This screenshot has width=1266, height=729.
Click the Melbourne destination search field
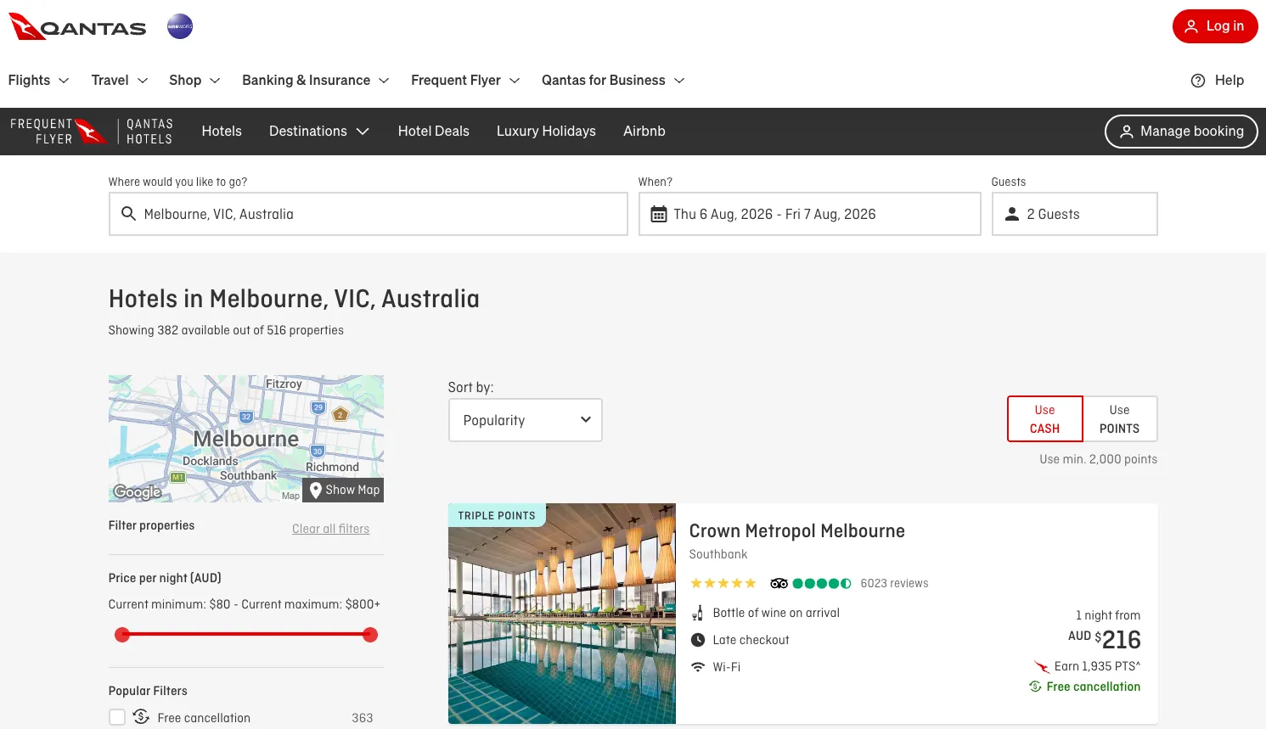coord(369,214)
